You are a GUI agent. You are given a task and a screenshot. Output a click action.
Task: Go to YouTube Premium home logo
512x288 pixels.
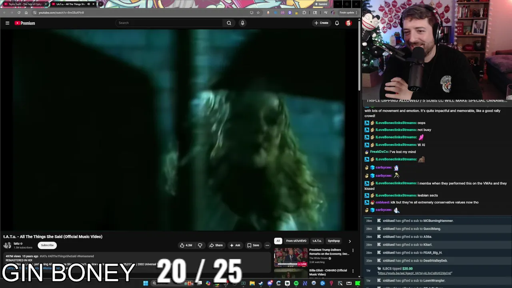[25, 23]
